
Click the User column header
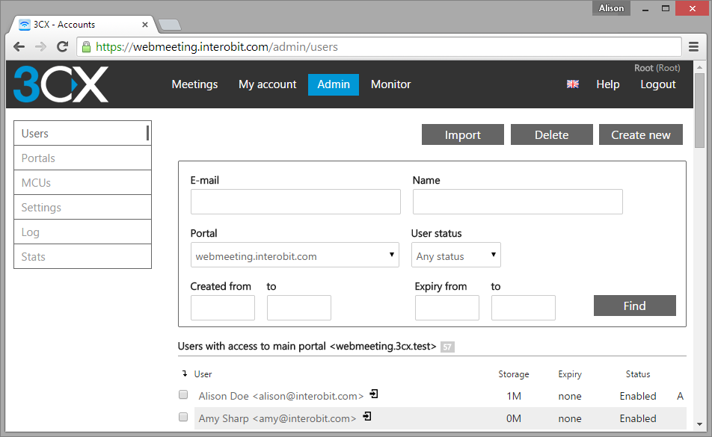click(x=203, y=374)
